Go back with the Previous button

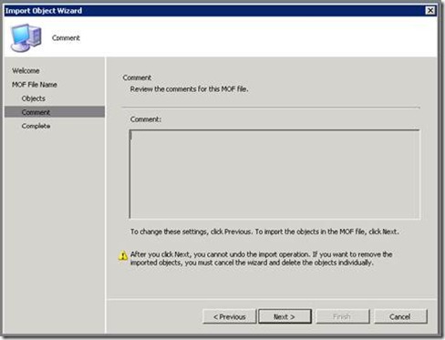[x=230, y=316]
